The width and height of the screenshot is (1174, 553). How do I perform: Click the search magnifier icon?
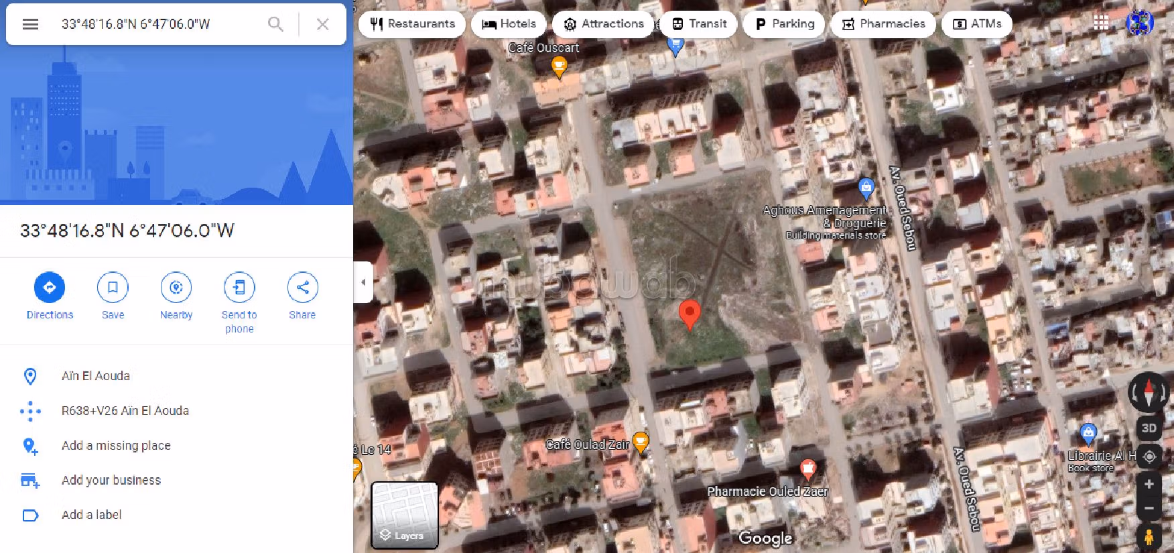tap(275, 24)
